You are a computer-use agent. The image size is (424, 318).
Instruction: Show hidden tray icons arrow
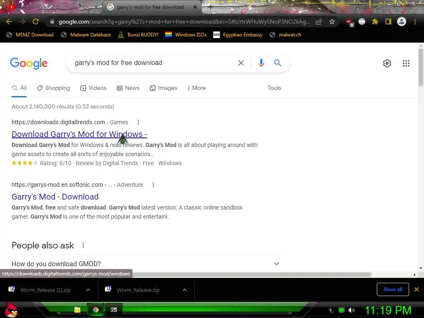coord(330,311)
